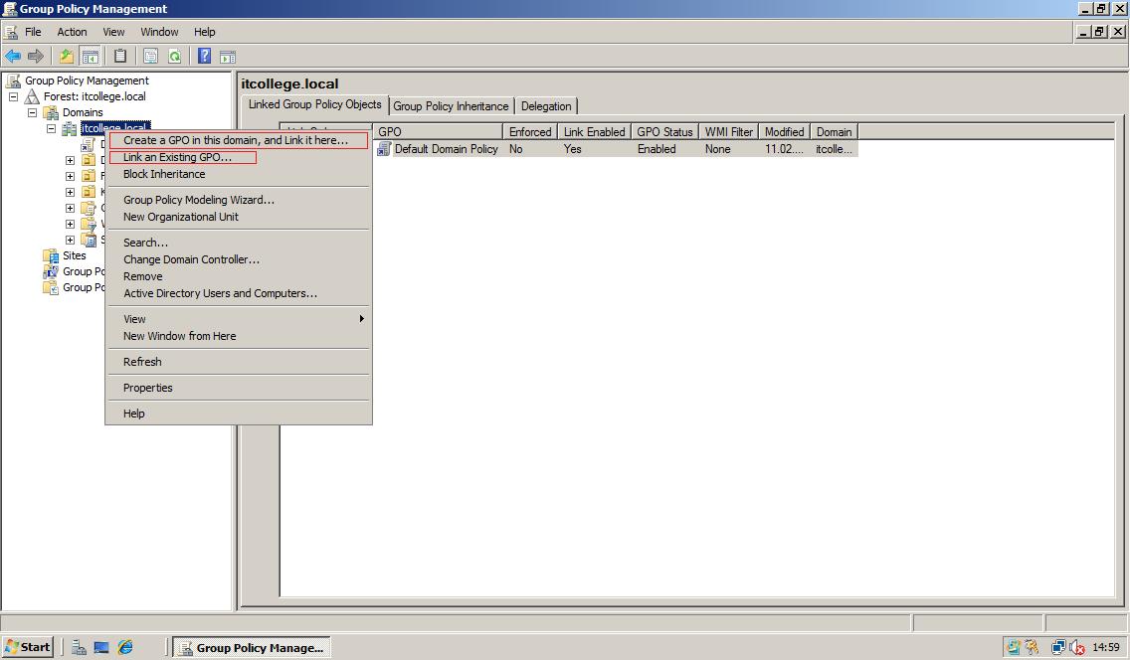Image resolution: width=1130 pixels, height=660 pixels.
Task: Open the View menu in menu bar
Action: coord(113,32)
